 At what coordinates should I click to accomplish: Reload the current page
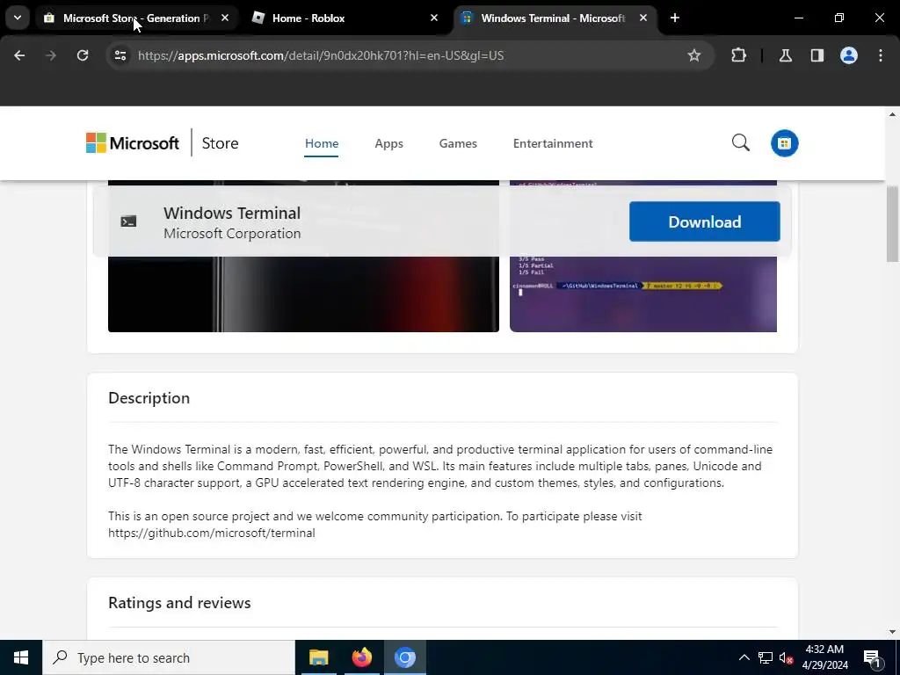pos(83,55)
